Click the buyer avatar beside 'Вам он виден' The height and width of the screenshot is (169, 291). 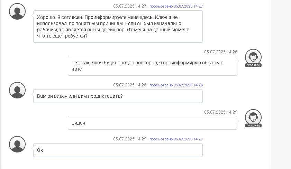(x=17, y=90)
